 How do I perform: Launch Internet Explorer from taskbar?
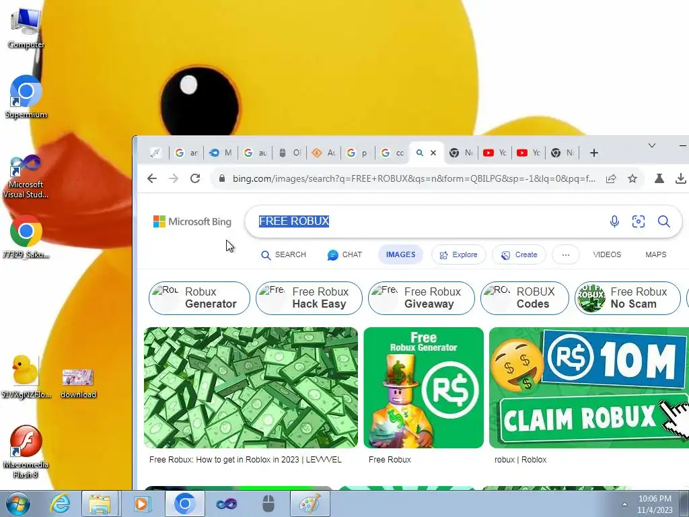[x=60, y=504]
